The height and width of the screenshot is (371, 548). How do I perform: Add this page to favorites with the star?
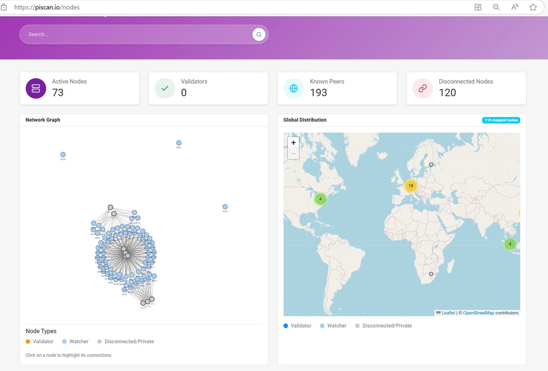click(533, 7)
